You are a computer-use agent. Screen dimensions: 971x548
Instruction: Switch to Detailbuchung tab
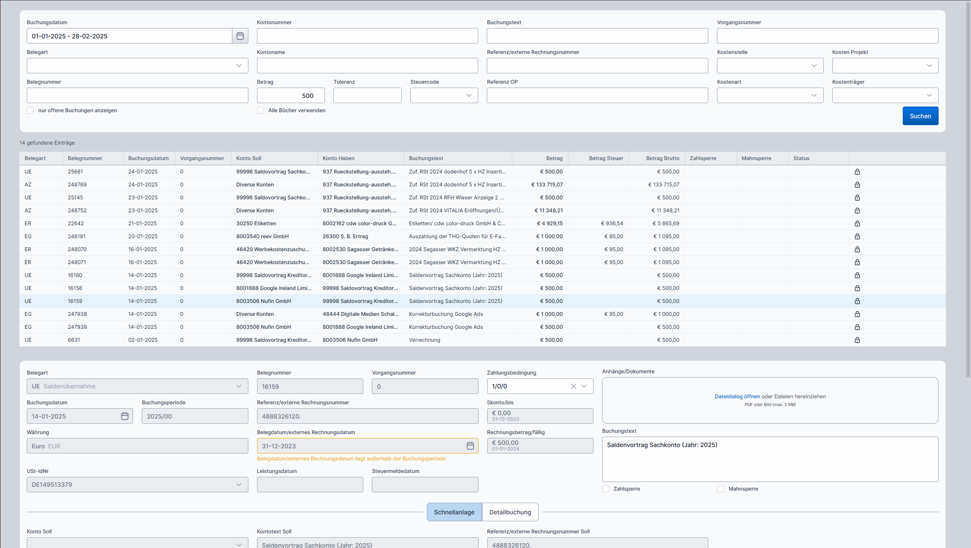pos(510,512)
